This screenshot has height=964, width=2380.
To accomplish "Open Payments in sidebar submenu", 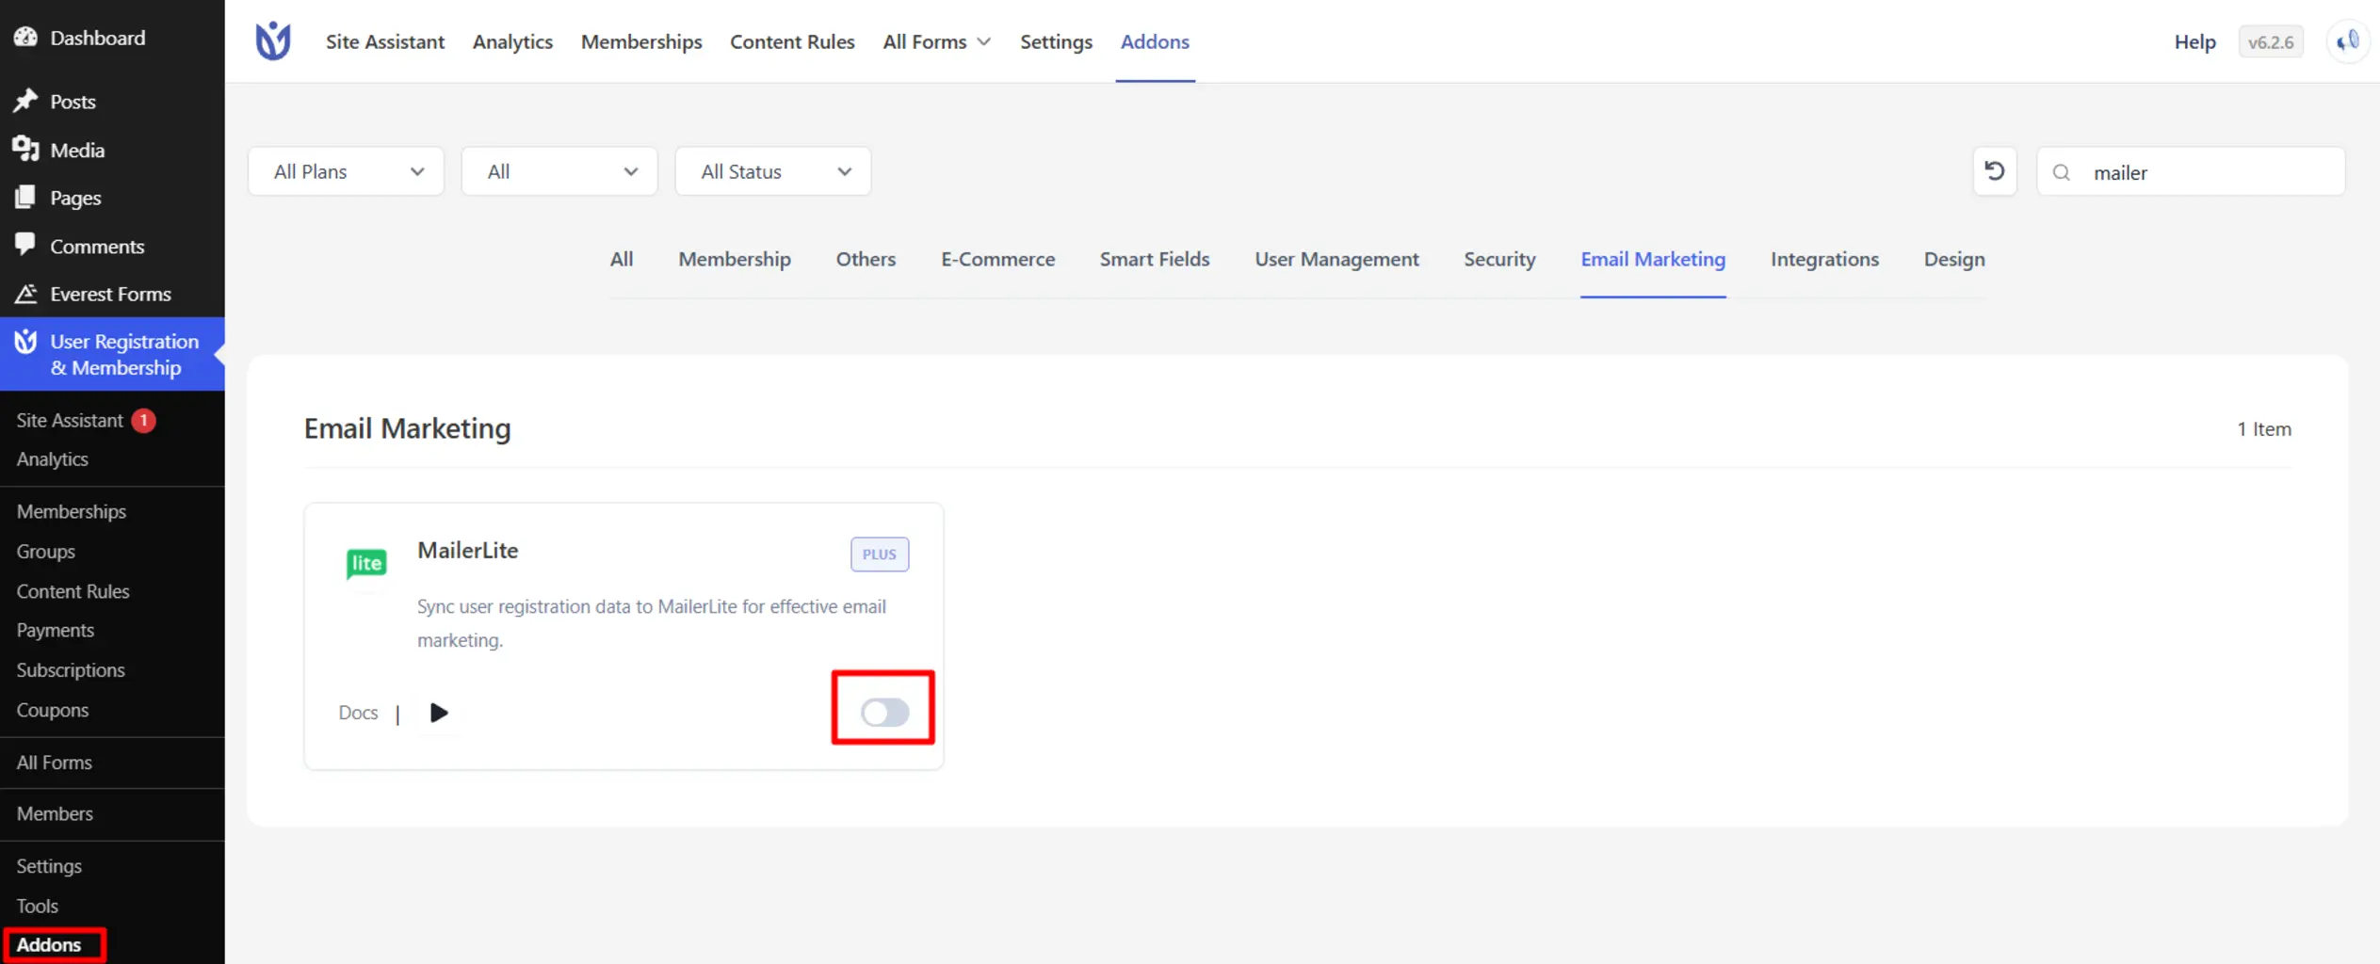I will 55,630.
